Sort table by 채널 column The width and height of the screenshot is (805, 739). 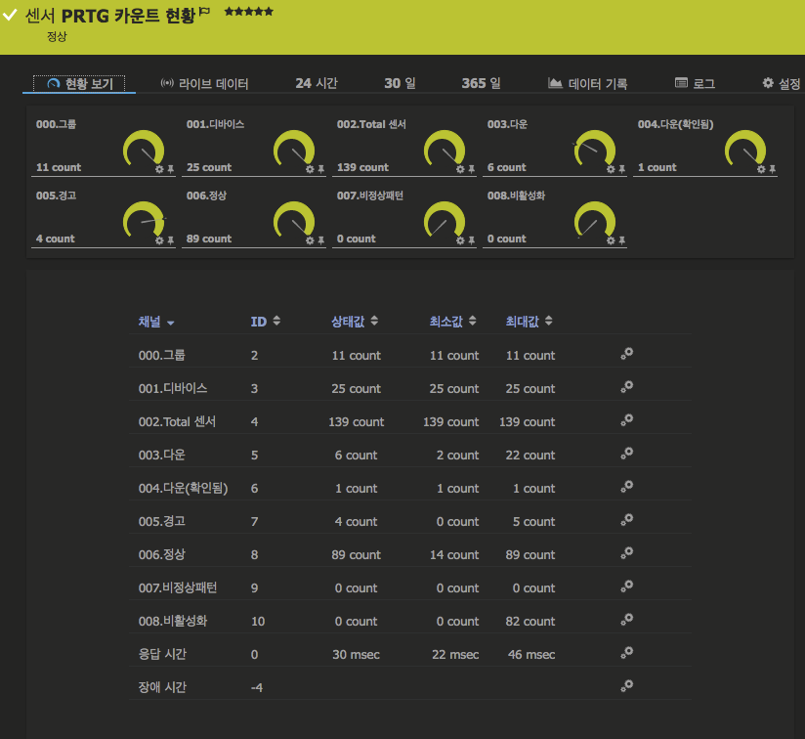156,322
